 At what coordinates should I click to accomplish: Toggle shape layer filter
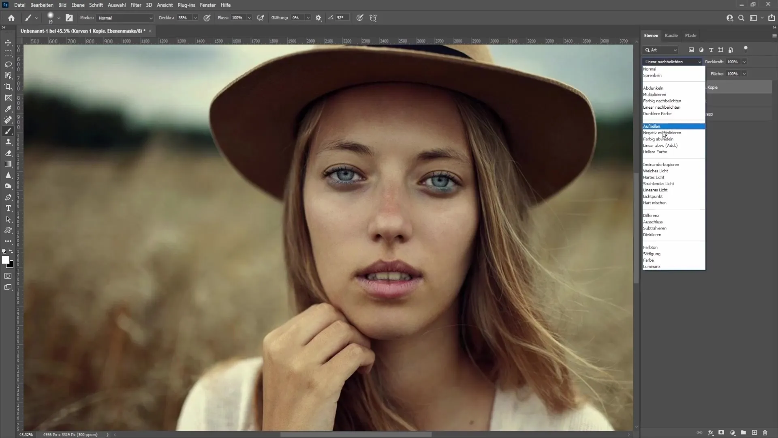(720, 50)
